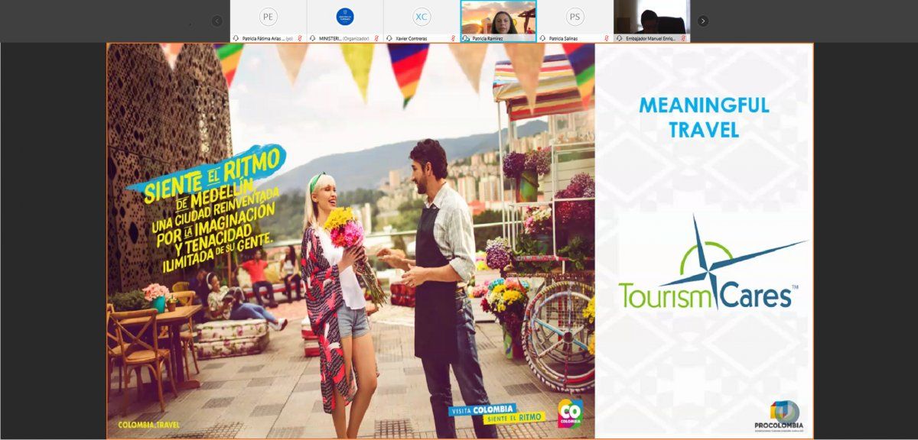Viewport: 918px width, 440px height.
Task: Click headset icon next to Patricia Fátima Arias
Action: [236, 38]
